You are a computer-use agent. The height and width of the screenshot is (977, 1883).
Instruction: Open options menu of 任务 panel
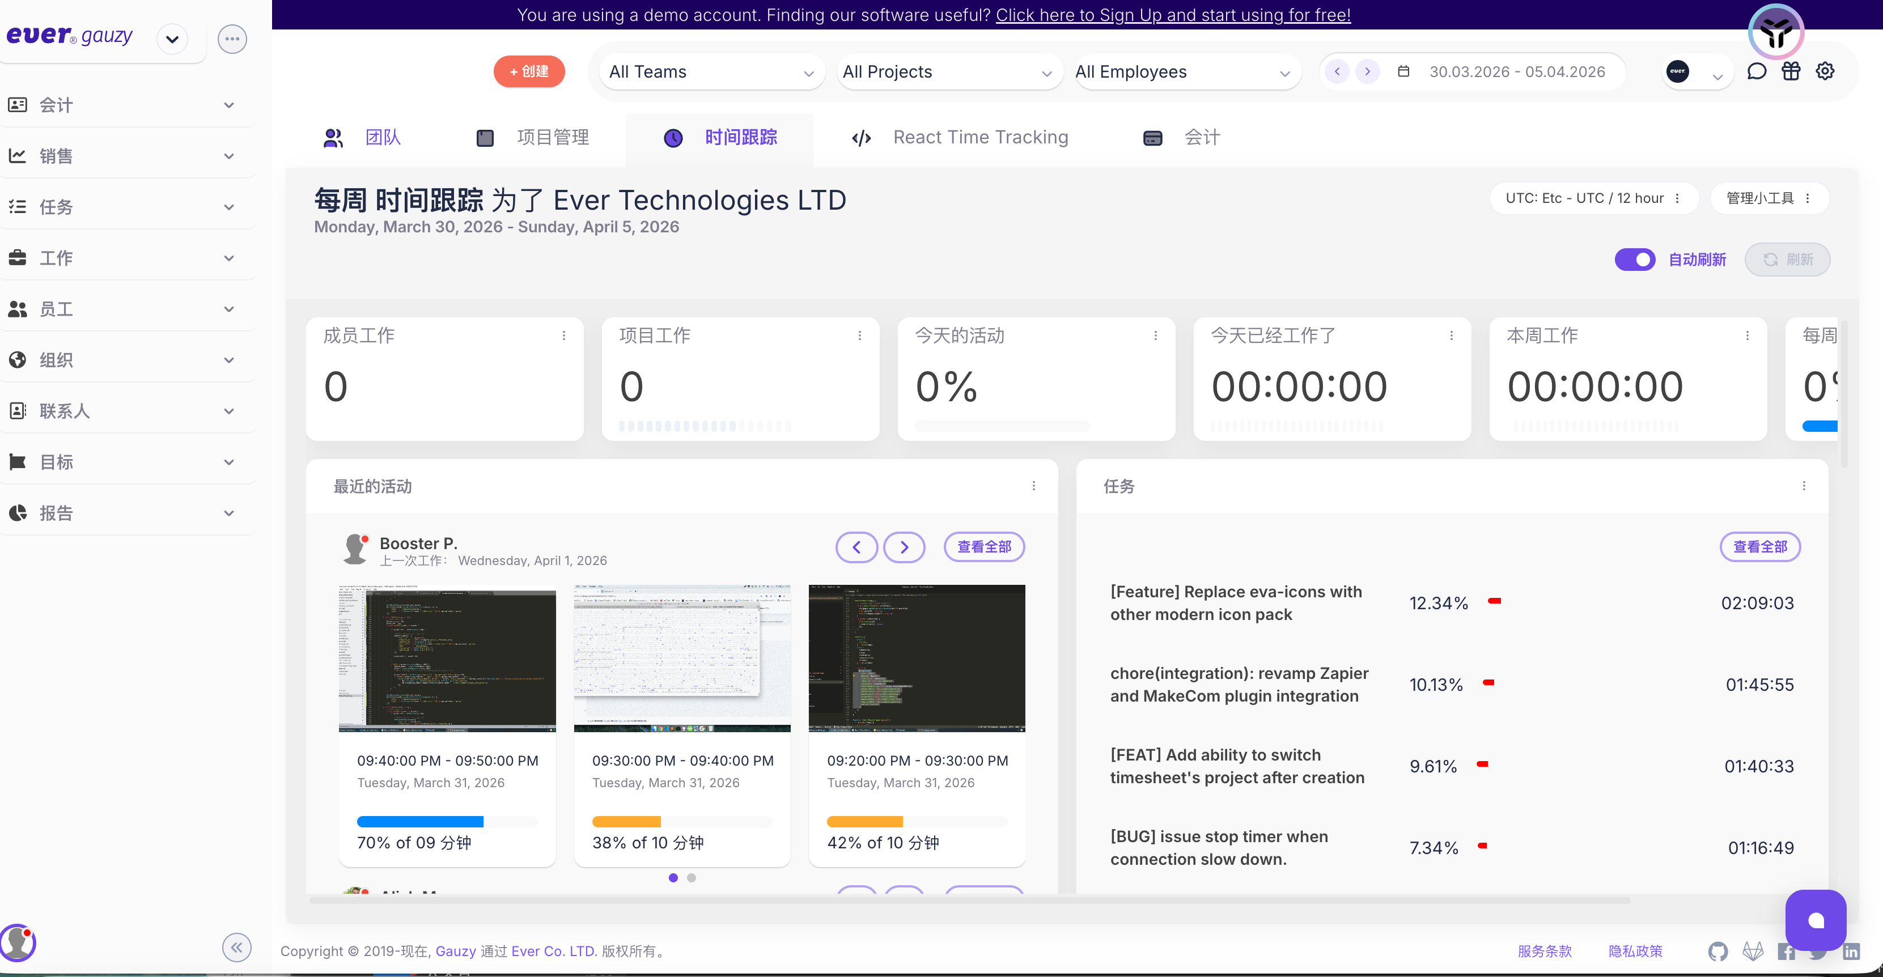(x=1804, y=486)
